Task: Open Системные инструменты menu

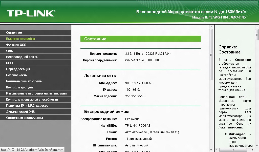Action: 35,118
